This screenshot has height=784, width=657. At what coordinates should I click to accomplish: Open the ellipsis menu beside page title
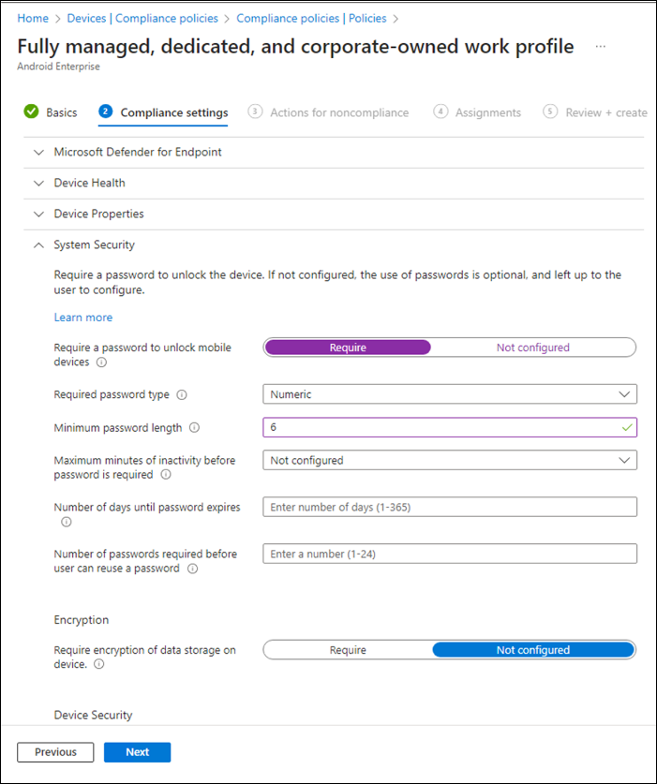click(x=601, y=47)
